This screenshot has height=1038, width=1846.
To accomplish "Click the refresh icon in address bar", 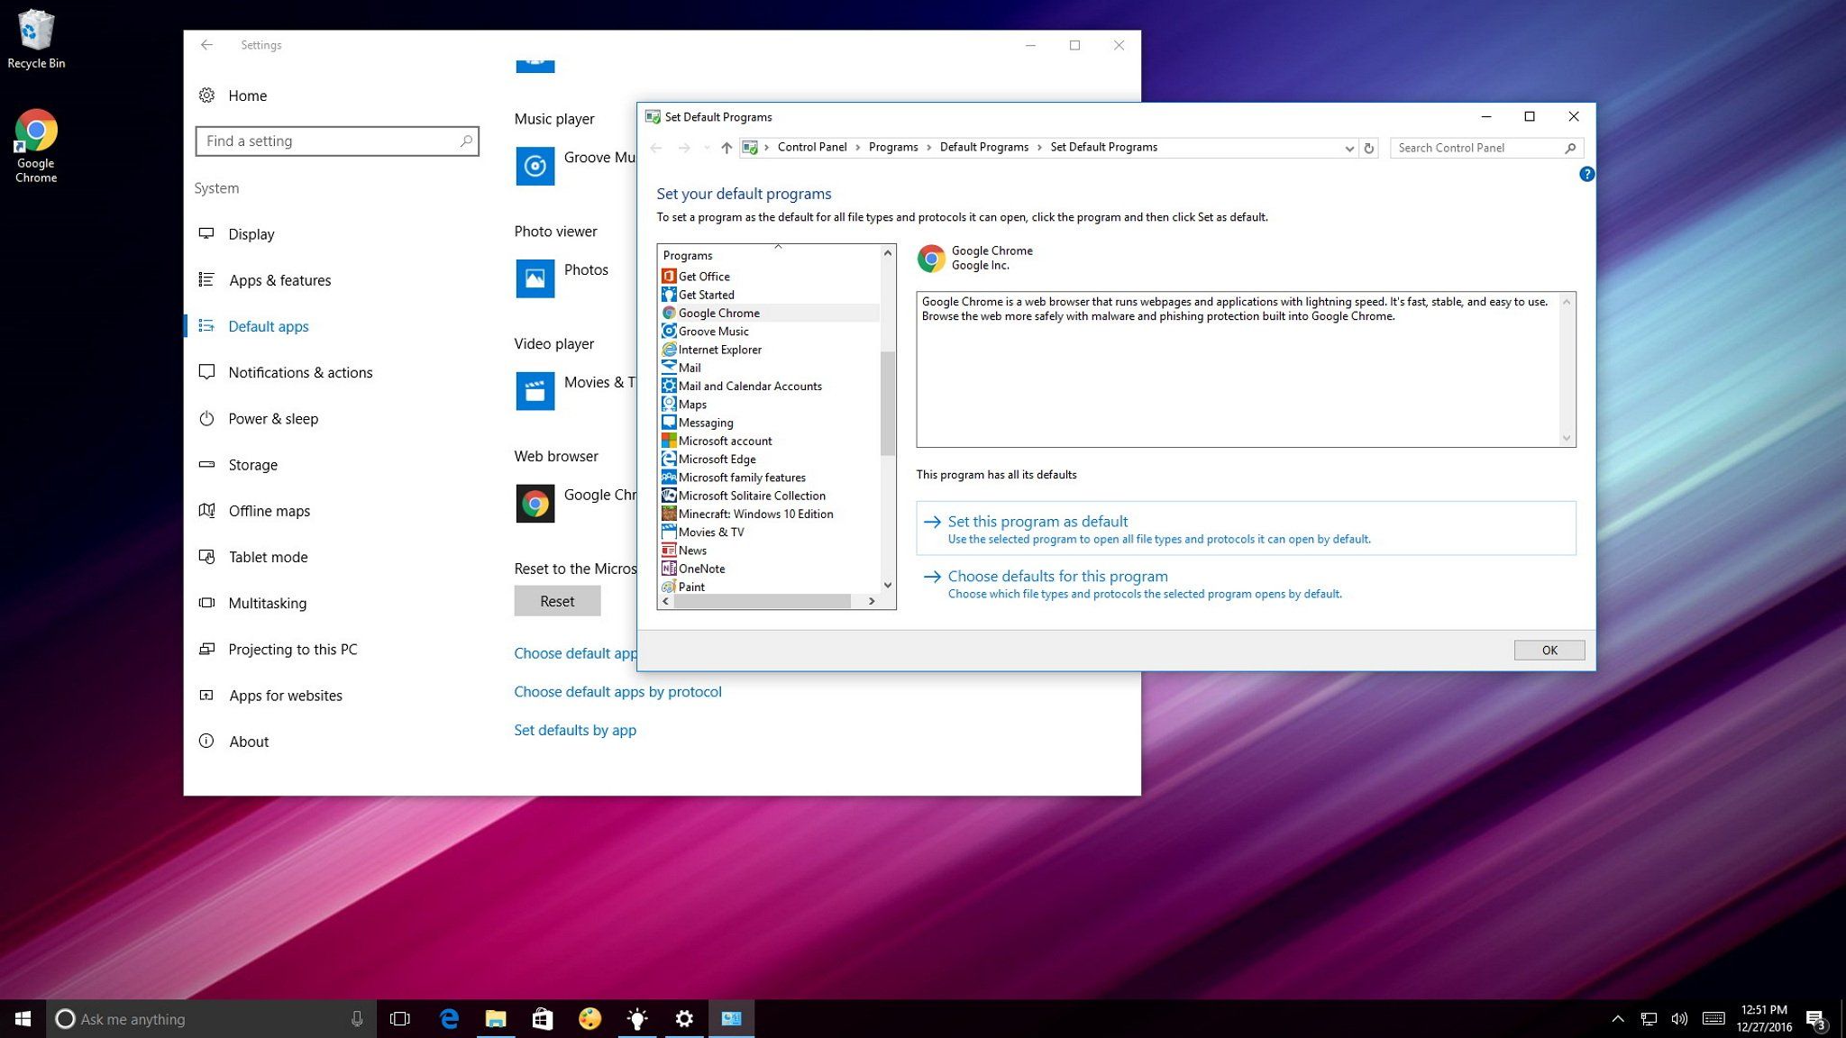I will 1369,148.
